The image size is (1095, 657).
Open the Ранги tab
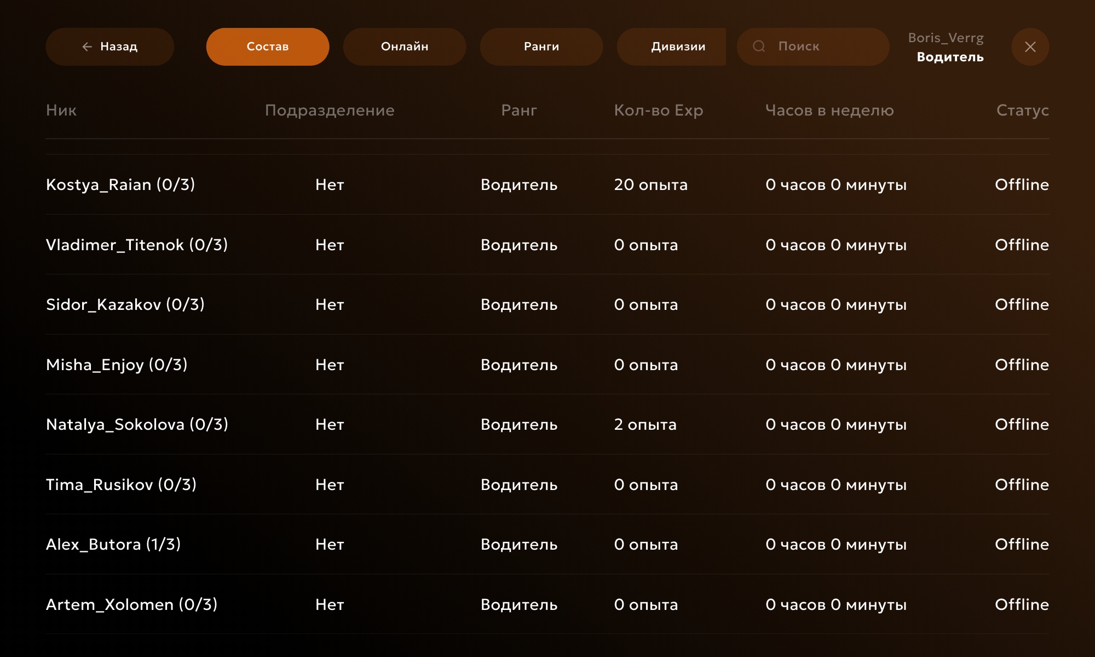point(541,47)
